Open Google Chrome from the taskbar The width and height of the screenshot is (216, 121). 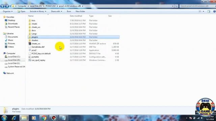pos(44,118)
